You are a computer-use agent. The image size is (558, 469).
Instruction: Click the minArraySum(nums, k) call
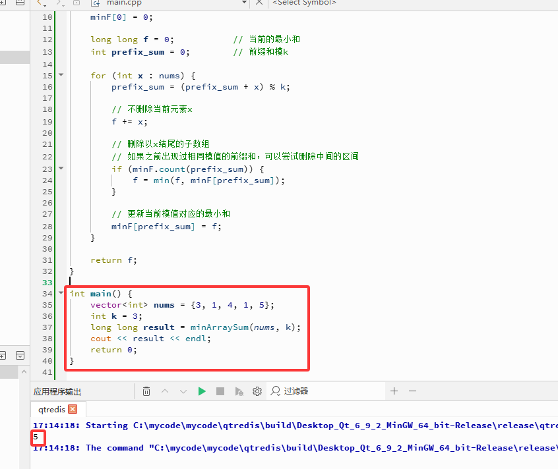coord(242,327)
